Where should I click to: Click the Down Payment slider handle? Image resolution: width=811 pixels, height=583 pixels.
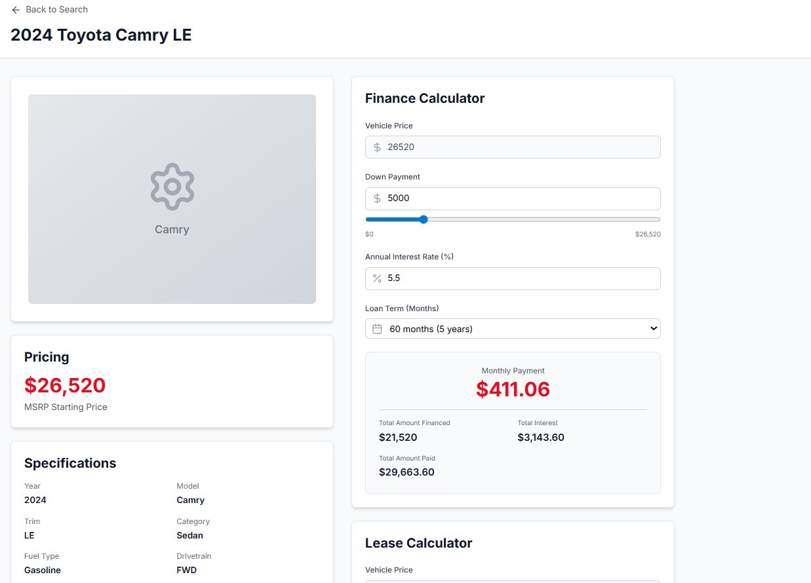pos(424,219)
